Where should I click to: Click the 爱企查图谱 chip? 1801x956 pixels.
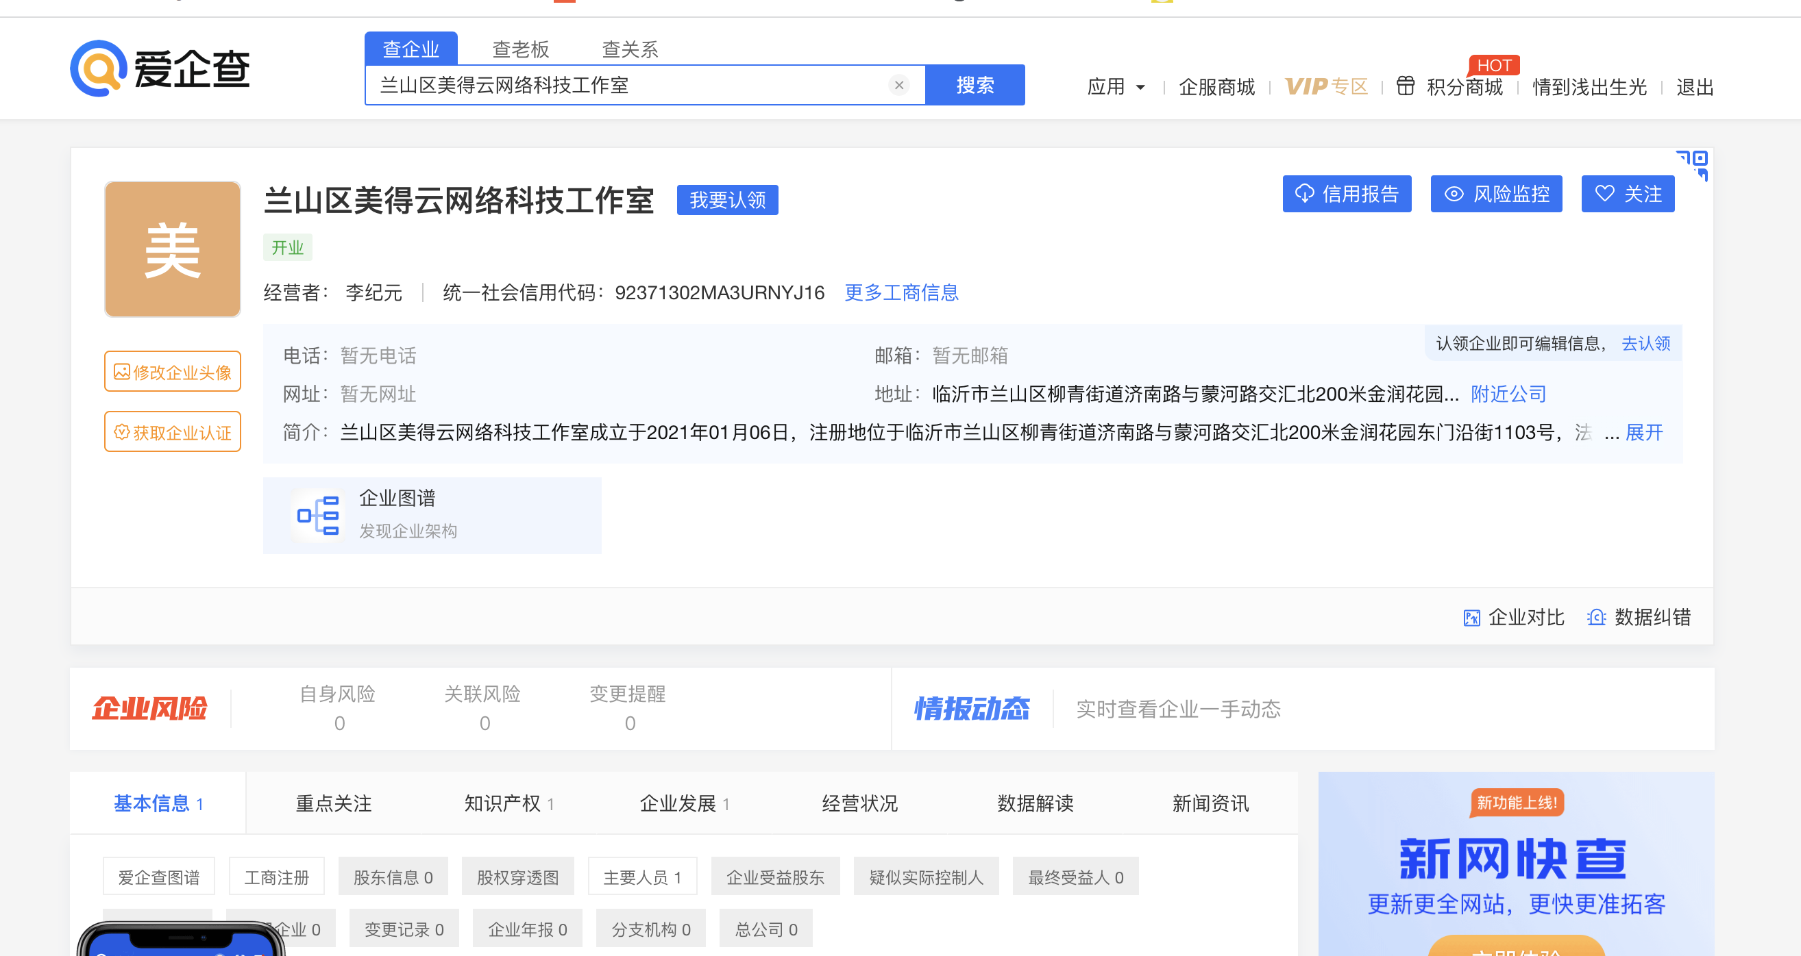pyautogui.click(x=159, y=877)
